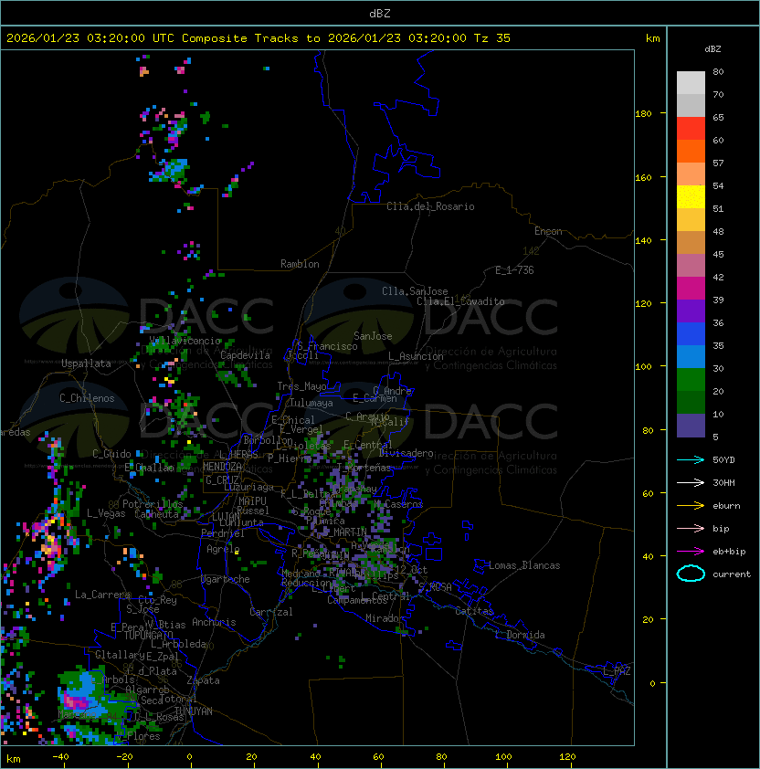Click the TUNUYAN place label

pos(194,711)
